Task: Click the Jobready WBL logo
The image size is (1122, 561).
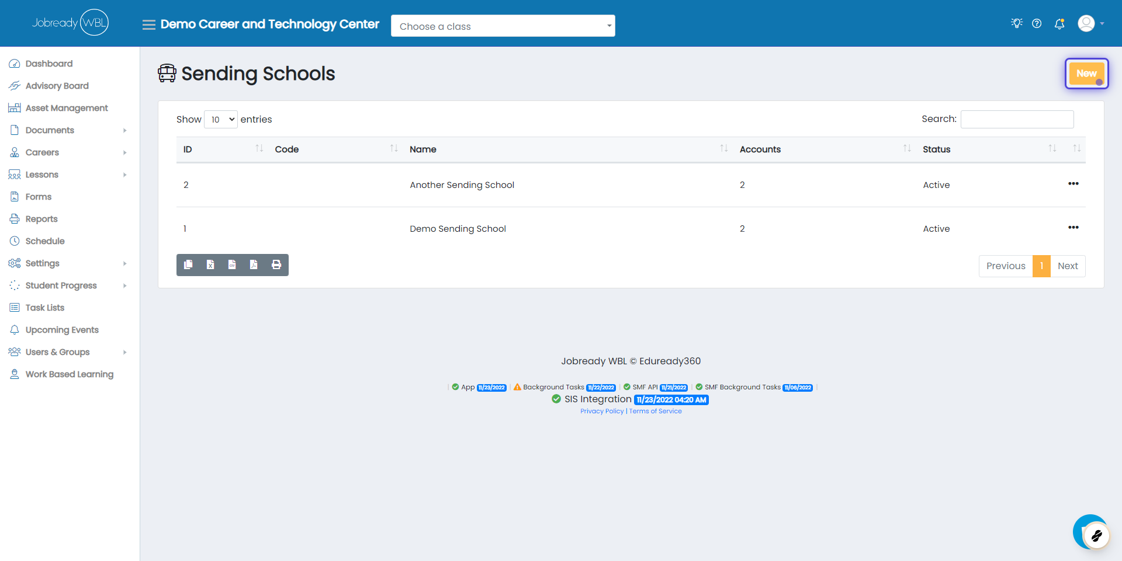Action: (x=70, y=23)
